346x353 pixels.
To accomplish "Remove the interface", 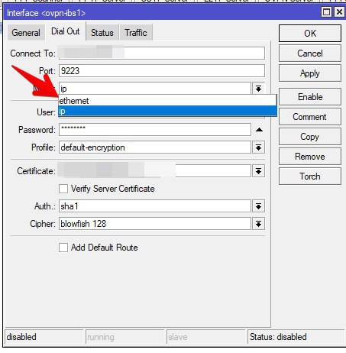I will pyautogui.click(x=310, y=157).
